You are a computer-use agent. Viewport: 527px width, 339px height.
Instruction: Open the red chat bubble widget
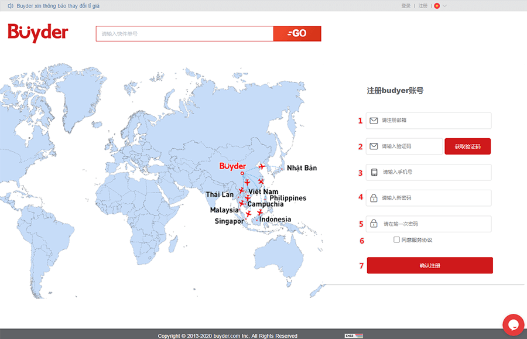pos(513,324)
